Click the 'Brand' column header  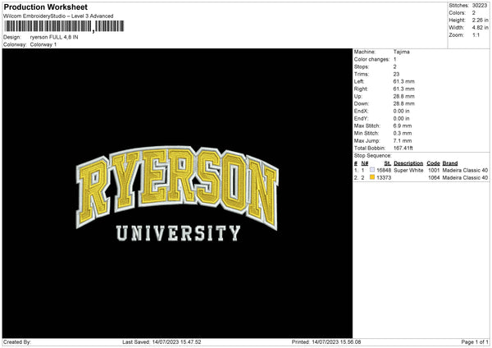(x=450, y=163)
